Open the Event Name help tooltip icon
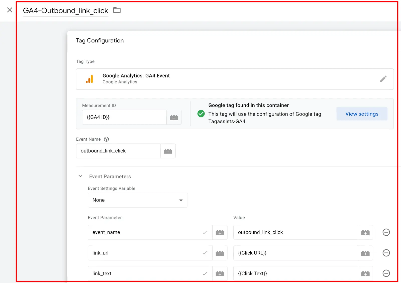The width and height of the screenshot is (401, 283). (x=106, y=139)
